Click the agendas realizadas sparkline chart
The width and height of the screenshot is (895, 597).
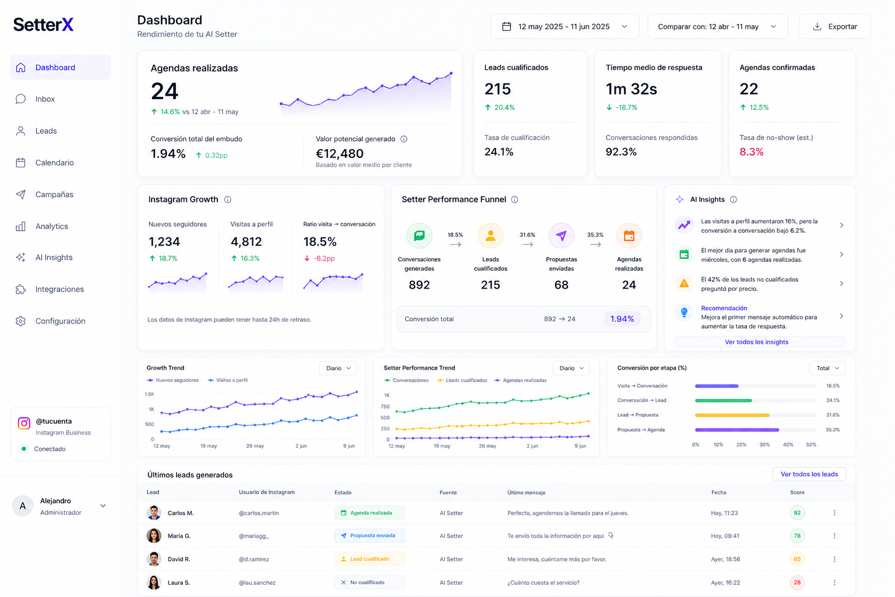point(366,93)
